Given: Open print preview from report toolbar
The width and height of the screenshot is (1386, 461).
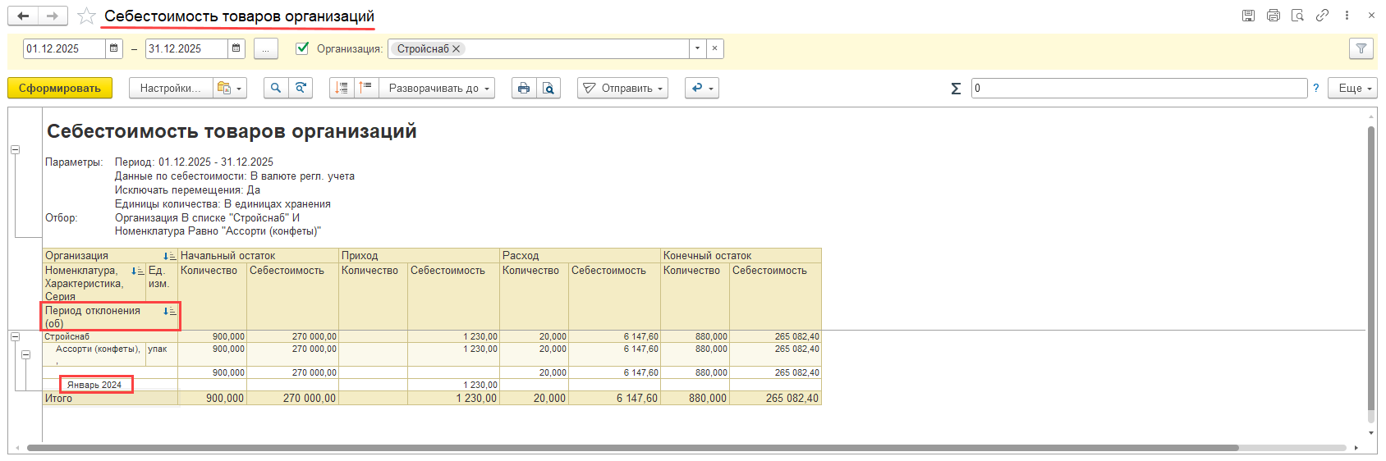Looking at the screenshot, I should pos(548,88).
